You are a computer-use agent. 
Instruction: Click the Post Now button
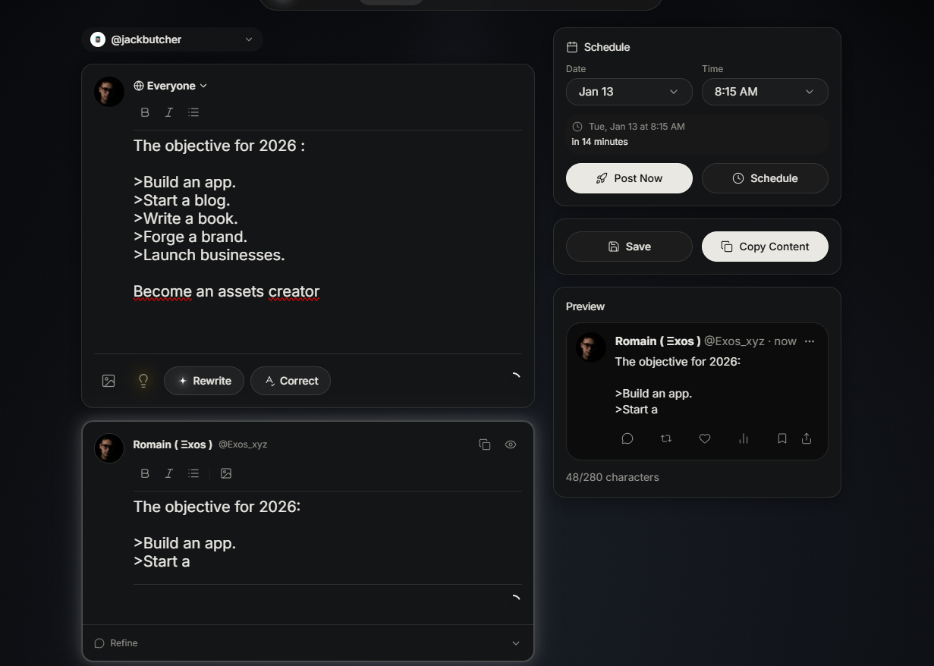pos(628,177)
